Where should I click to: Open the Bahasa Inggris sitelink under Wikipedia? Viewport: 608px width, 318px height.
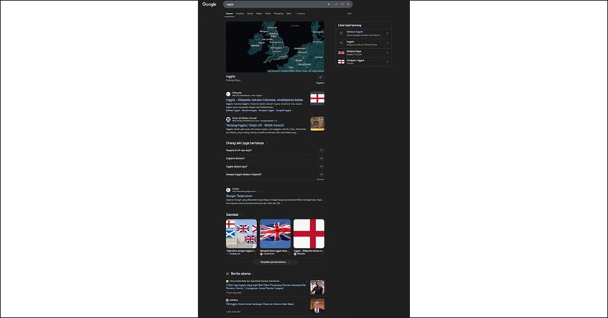[233, 111]
